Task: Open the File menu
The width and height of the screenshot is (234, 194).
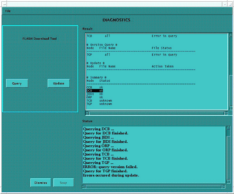Action: [x=8, y=11]
